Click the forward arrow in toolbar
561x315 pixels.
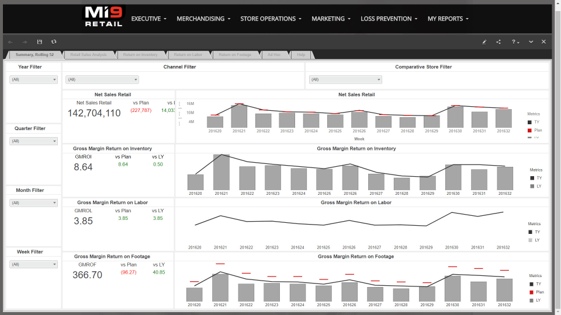pos(25,42)
